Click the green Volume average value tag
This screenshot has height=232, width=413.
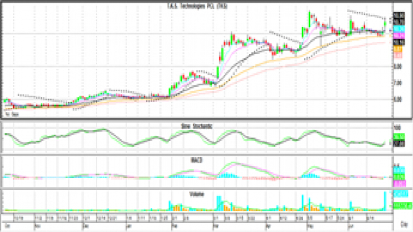coord(402,206)
